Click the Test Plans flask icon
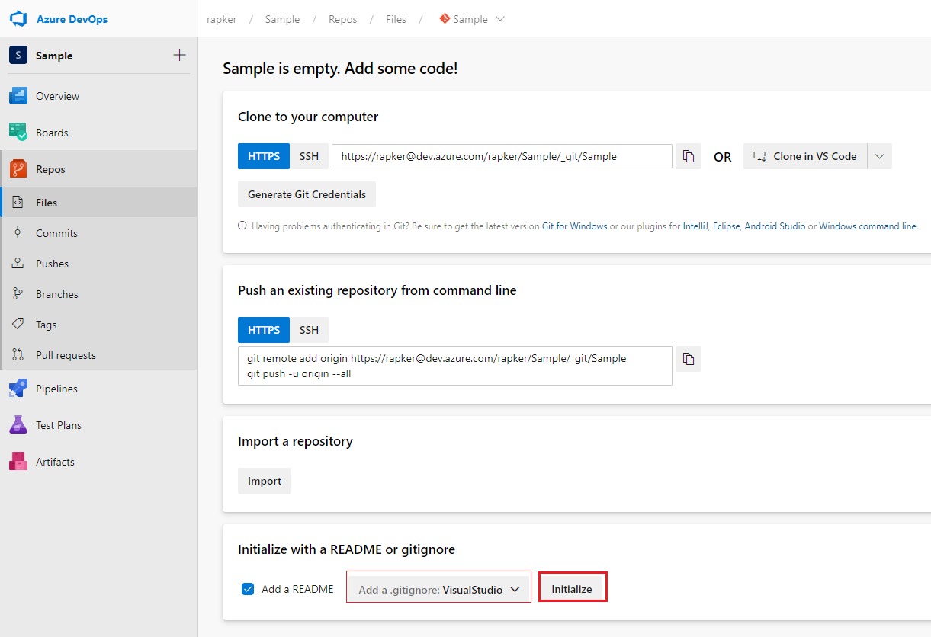931x637 pixels. click(18, 425)
